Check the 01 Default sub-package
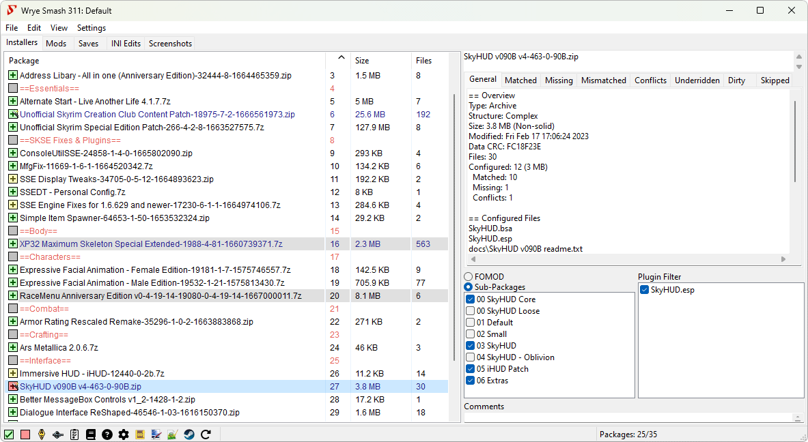The width and height of the screenshot is (808, 442). point(470,323)
